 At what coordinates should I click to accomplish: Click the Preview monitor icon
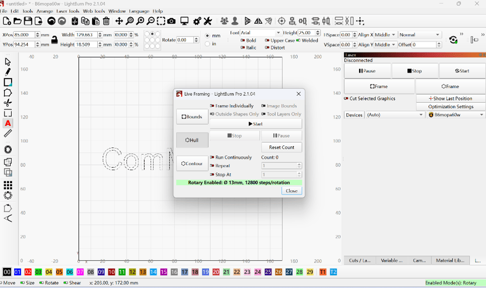pyautogui.click(x=184, y=21)
